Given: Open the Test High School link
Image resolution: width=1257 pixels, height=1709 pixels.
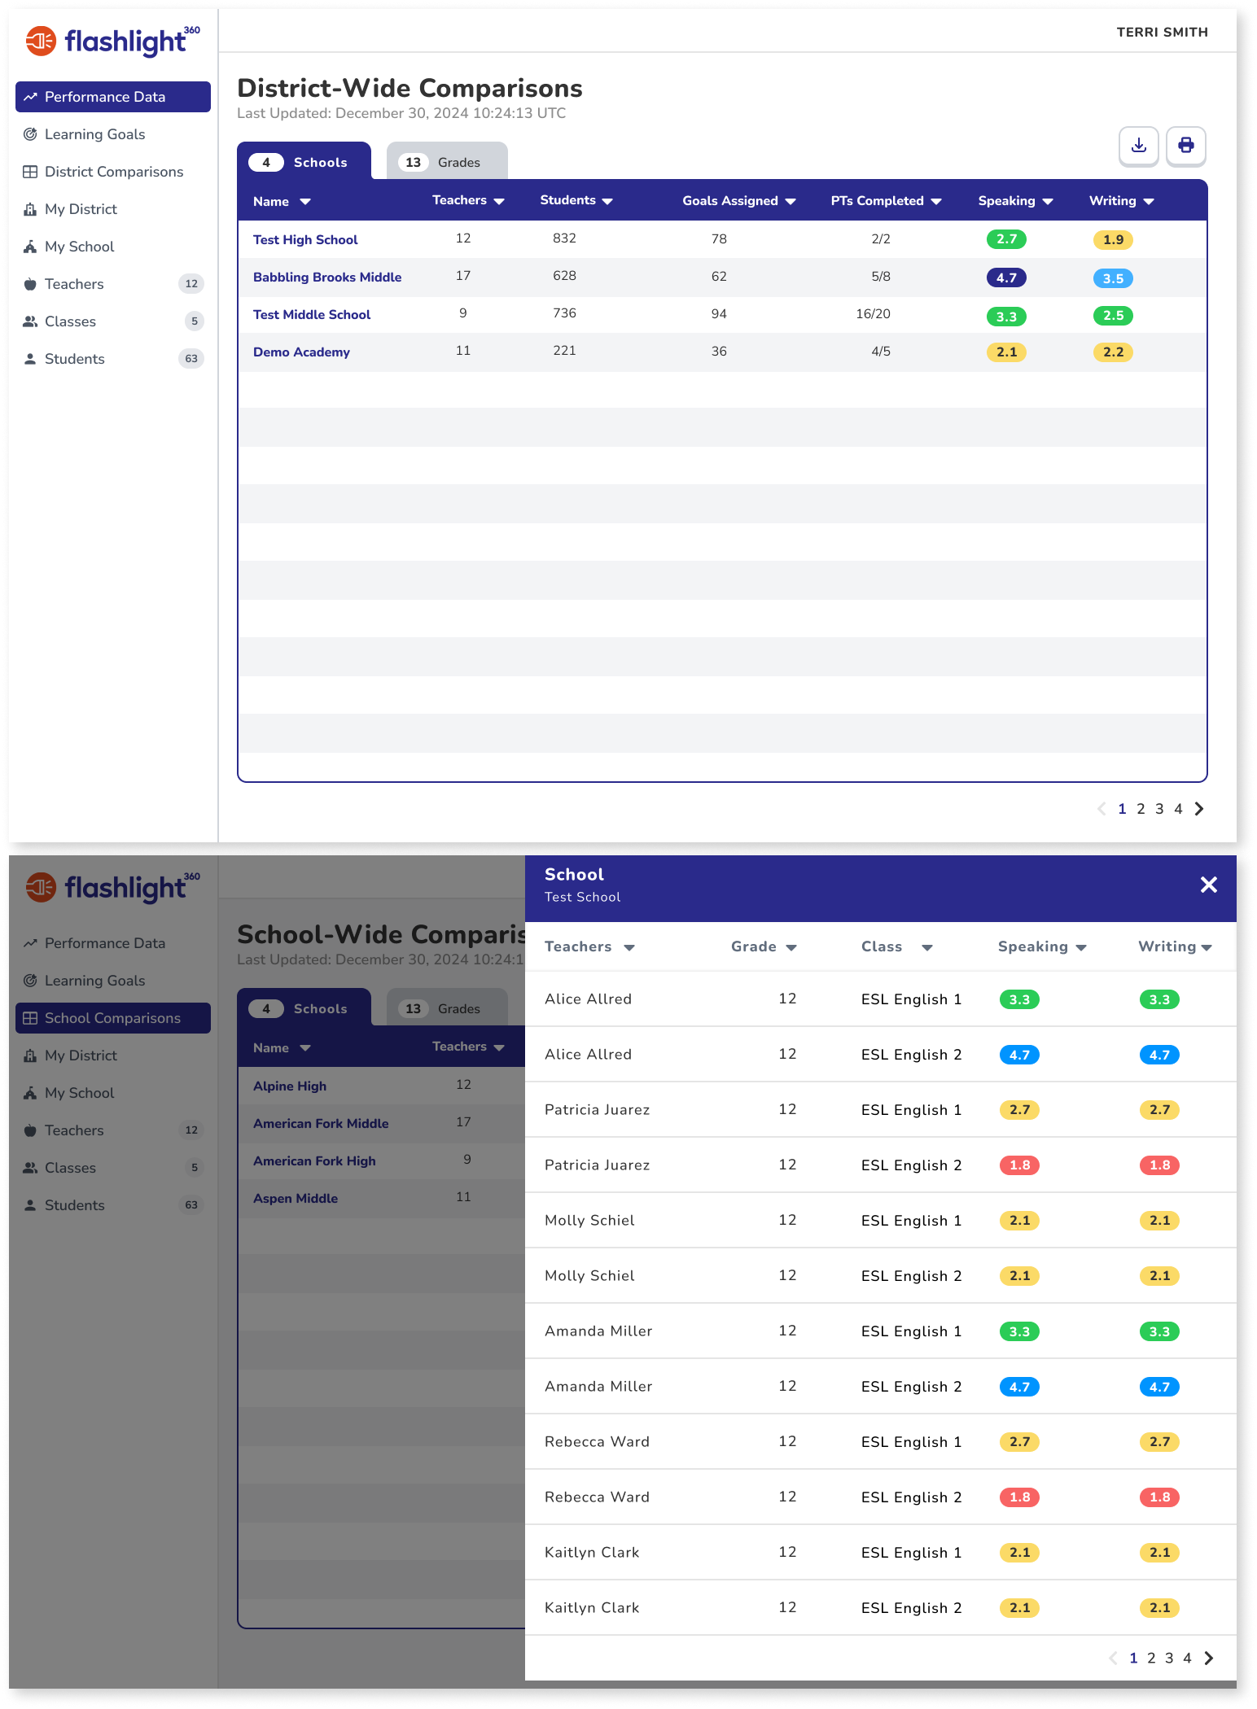Looking at the screenshot, I should coord(305,240).
